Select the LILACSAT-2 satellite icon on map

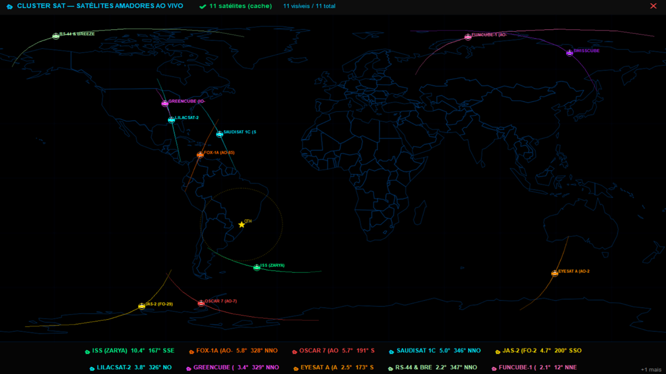171,120
